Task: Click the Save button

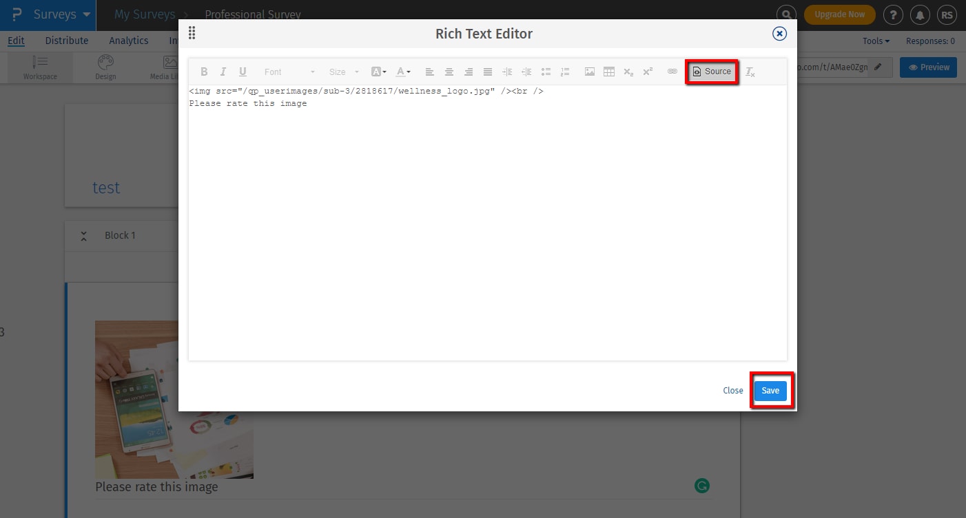Action: [x=770, y=391]
